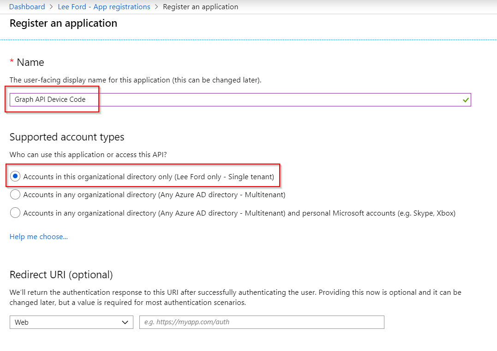Click the breadcrumb chevron after App registrations
The width and height of the screenshot is (497, 351).
pos(156,6)
